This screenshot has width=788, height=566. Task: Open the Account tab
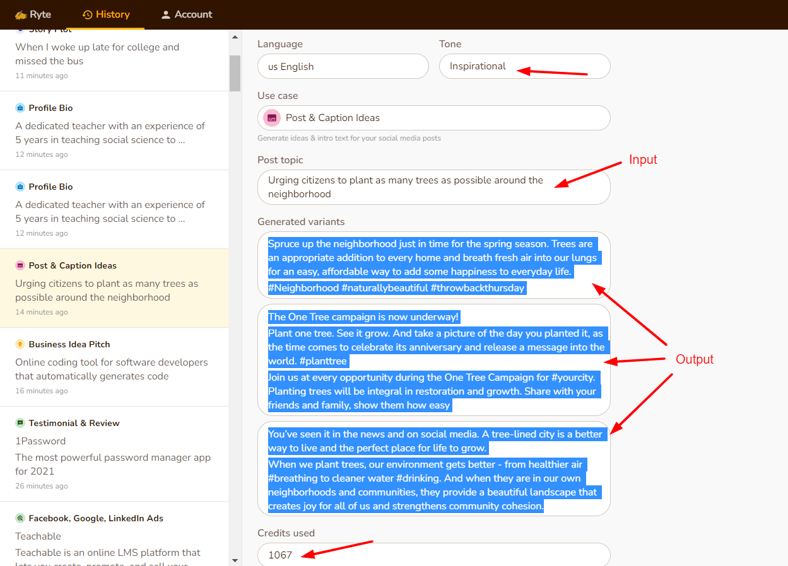click(186, 14)
